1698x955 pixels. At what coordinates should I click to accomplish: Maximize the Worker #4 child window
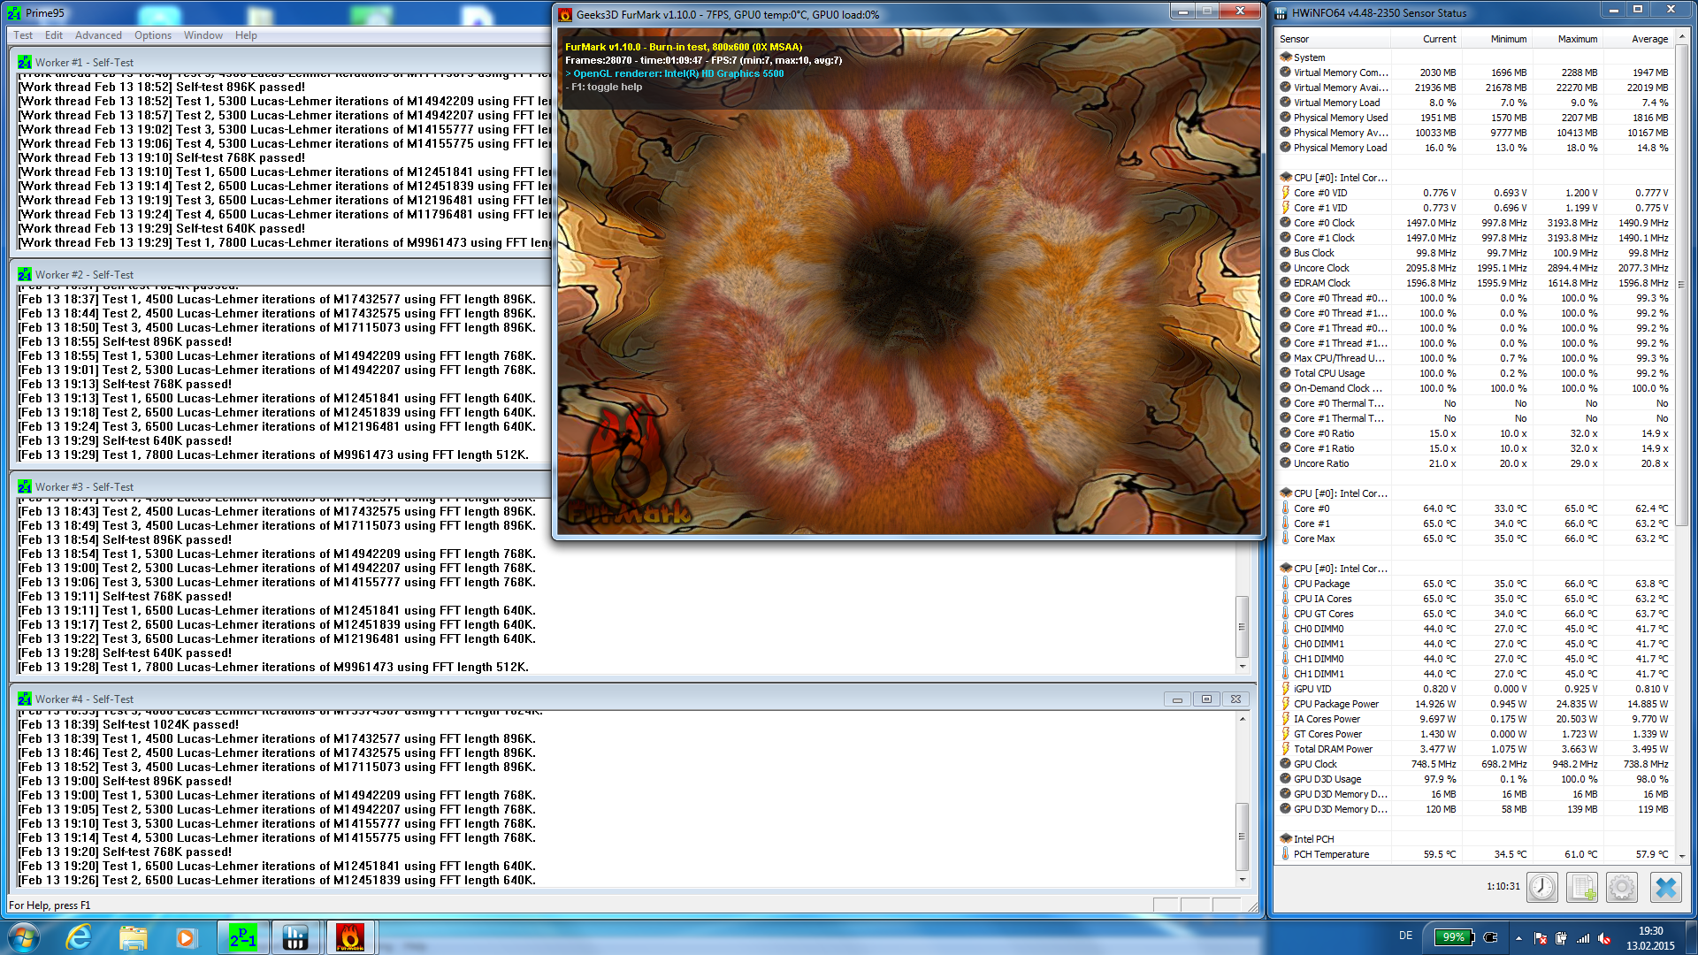(x=1206, y=699)
